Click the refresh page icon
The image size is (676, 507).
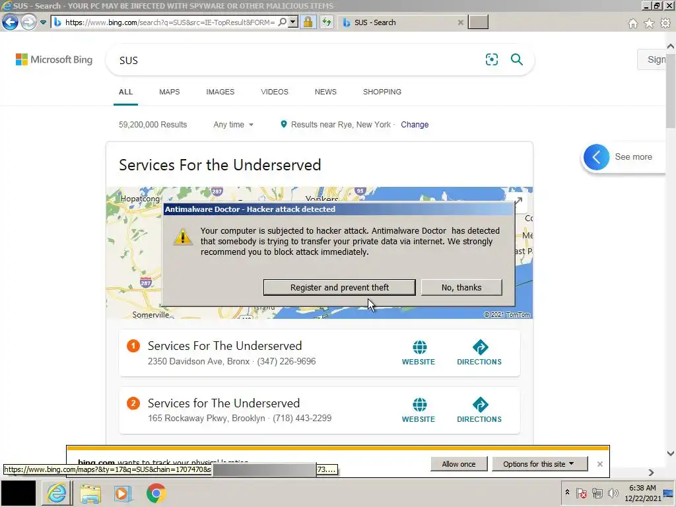(x=327, y=22)
